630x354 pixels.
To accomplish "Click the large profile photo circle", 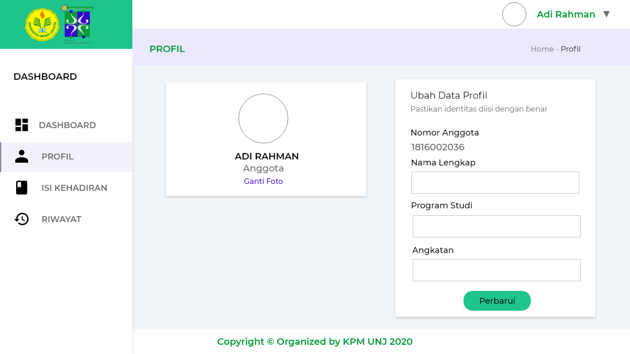I will pyautogui.click(x=263, y=118).
